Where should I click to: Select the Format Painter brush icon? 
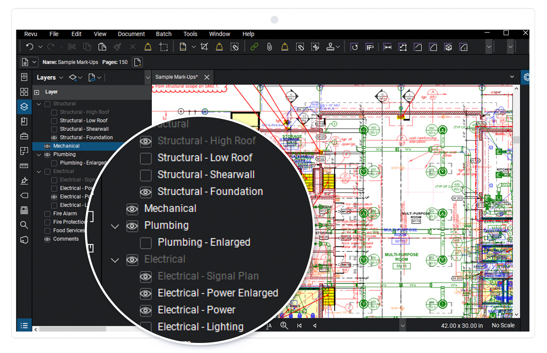tap(118, 47)
